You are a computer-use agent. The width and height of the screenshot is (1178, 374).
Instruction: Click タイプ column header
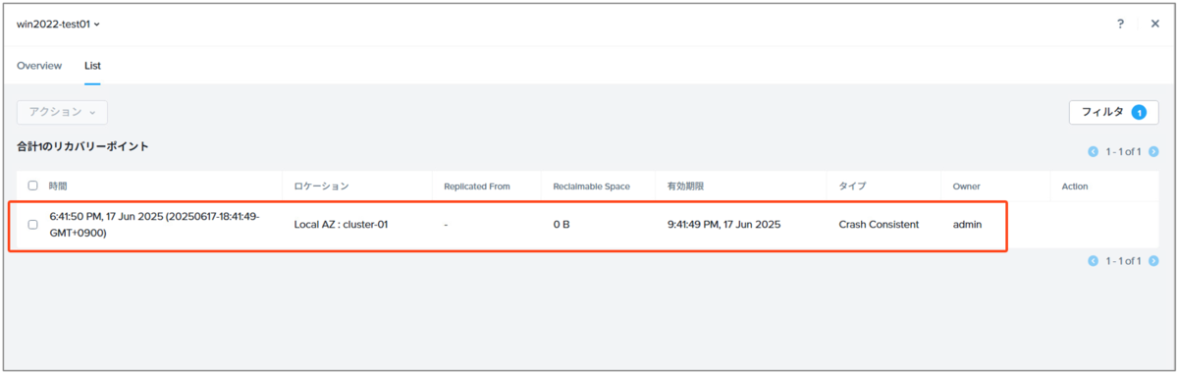point(852,186)
